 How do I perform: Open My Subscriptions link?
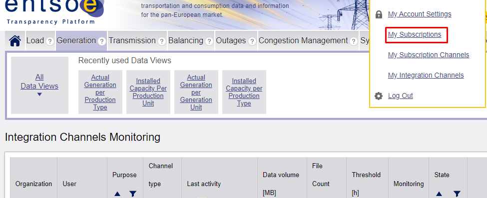(x=415, y=34)
